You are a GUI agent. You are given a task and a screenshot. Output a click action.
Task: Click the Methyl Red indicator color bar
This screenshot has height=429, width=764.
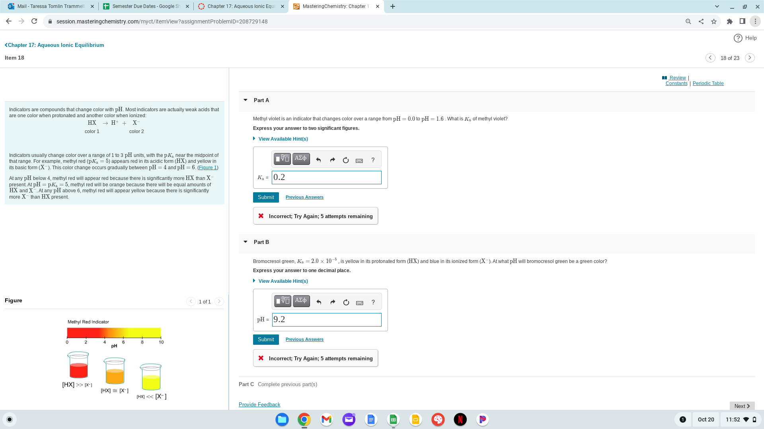tap(114, 332)
